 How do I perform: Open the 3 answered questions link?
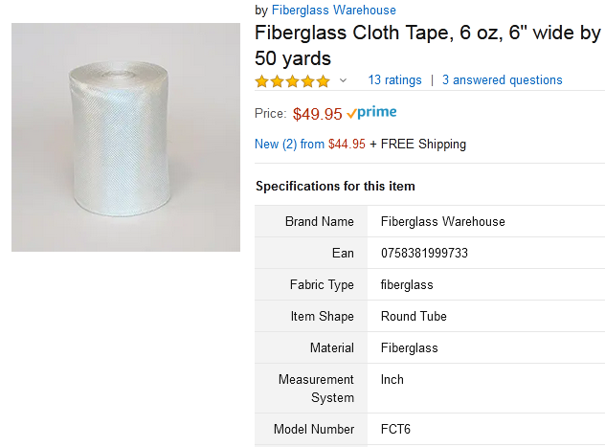pos(502,80)
